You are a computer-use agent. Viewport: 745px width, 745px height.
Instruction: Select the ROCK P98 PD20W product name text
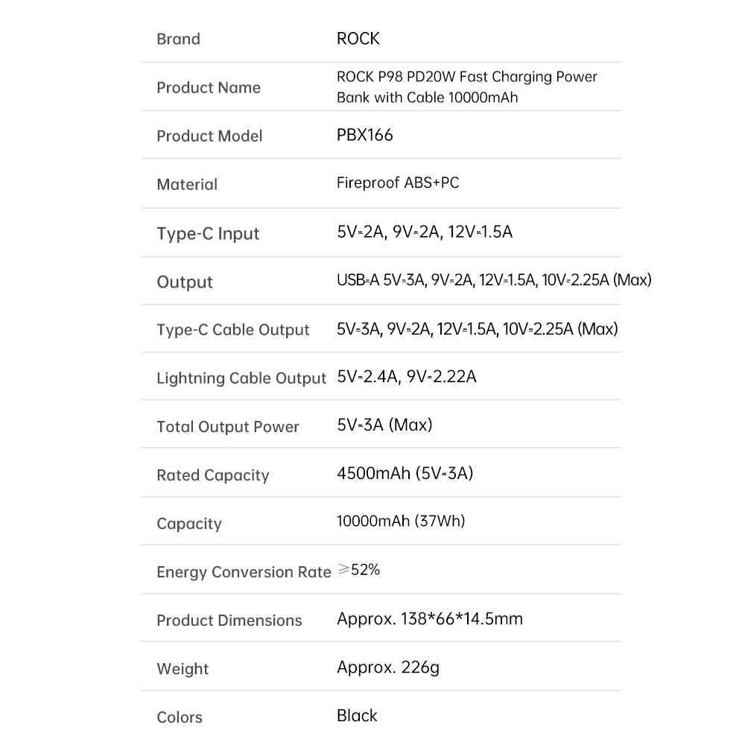[466, 87]
